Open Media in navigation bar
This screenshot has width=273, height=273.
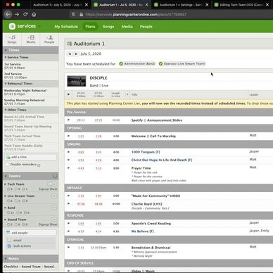pyautogui.click(x=127, y=27)
